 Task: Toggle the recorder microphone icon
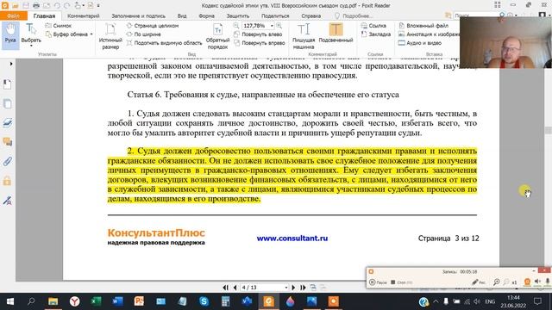coord(548,282)
